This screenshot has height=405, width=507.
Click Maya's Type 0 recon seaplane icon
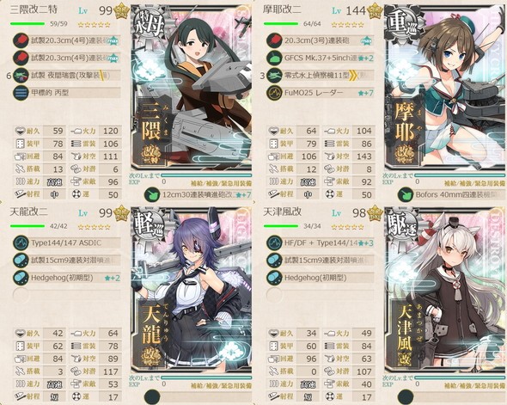274,76
